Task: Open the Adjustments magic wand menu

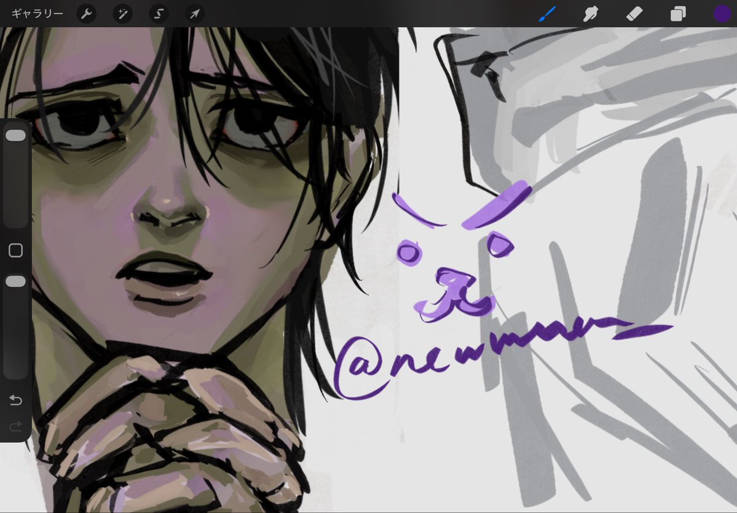Action: (123, 14)
